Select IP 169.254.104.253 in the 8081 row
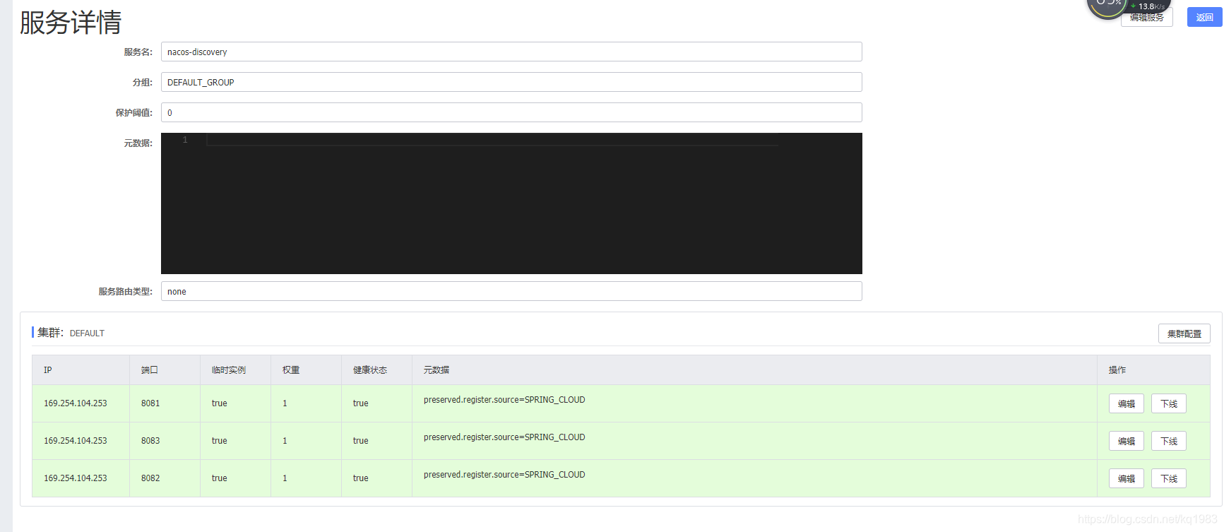 tap(76, 403)
